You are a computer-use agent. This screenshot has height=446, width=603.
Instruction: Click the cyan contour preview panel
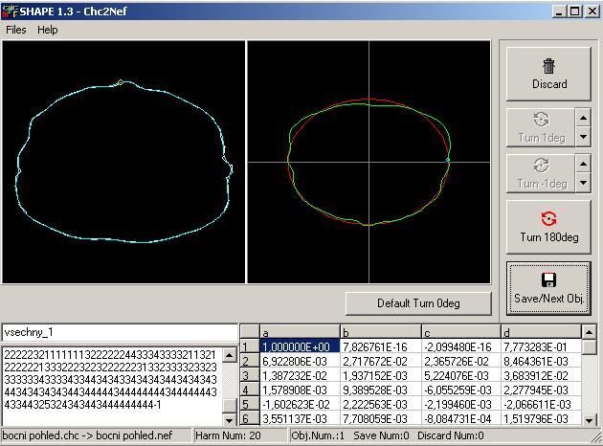tap(123, 162)
